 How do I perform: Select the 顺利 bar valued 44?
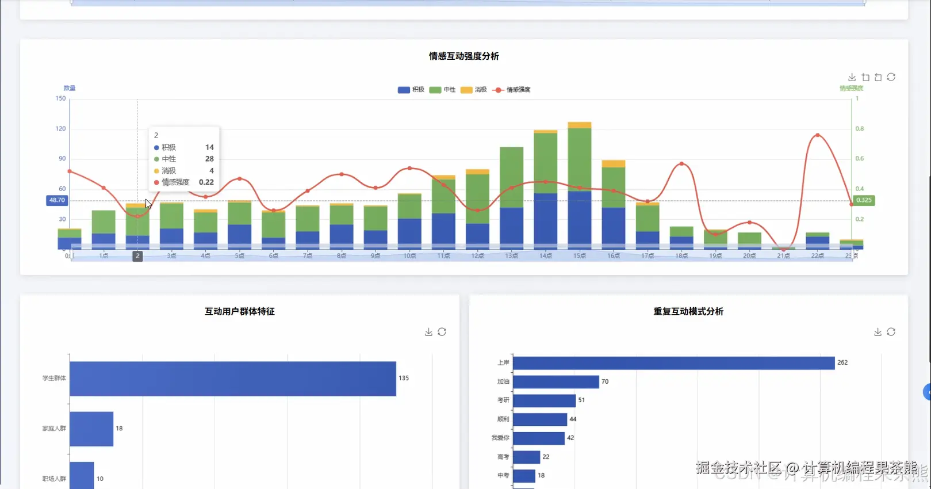pos(540,419)
